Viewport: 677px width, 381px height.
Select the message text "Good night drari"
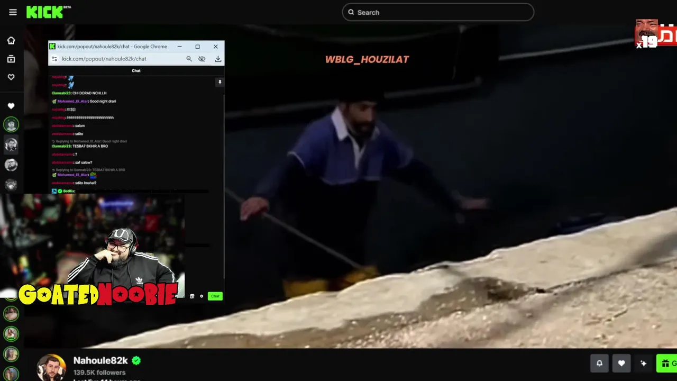click(103, 101)
